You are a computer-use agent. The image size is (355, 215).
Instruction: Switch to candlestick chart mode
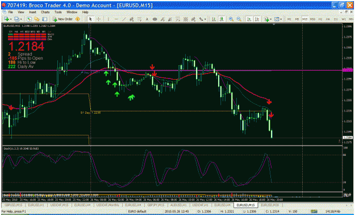[221, 19]
